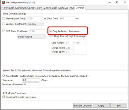Click the Apply button

(x=101, y=105)
